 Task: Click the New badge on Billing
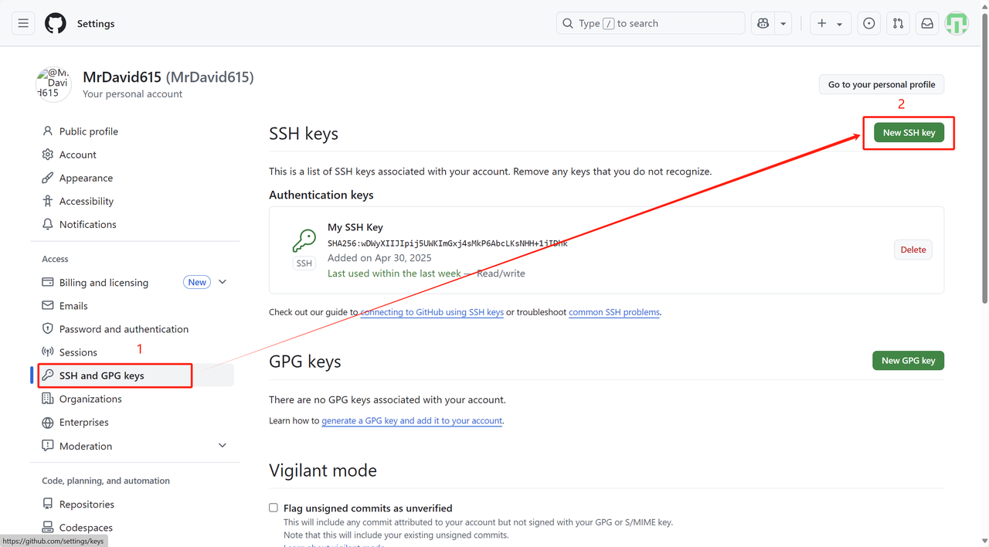click(197, 282)
